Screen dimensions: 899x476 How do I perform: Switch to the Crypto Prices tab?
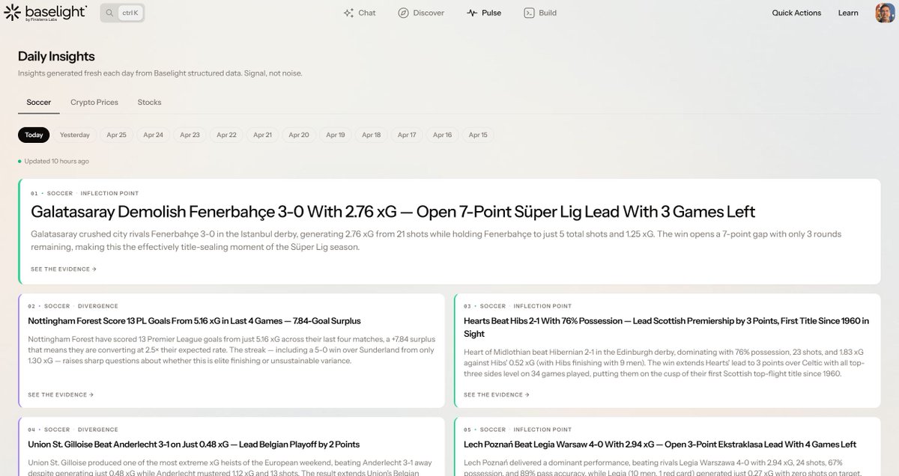[94, 103]
